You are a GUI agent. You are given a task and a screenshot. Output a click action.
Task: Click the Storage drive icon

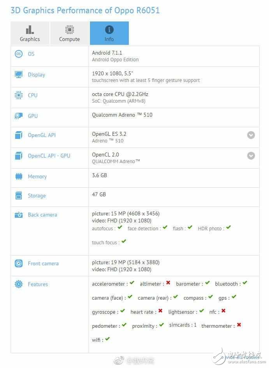coord(19,195)
